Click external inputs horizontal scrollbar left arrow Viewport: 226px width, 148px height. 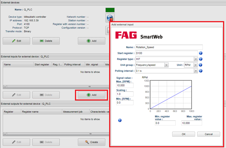click(5, 87)
